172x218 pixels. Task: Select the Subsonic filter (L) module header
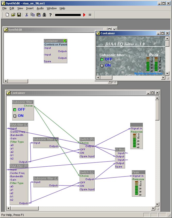(46, 178)
